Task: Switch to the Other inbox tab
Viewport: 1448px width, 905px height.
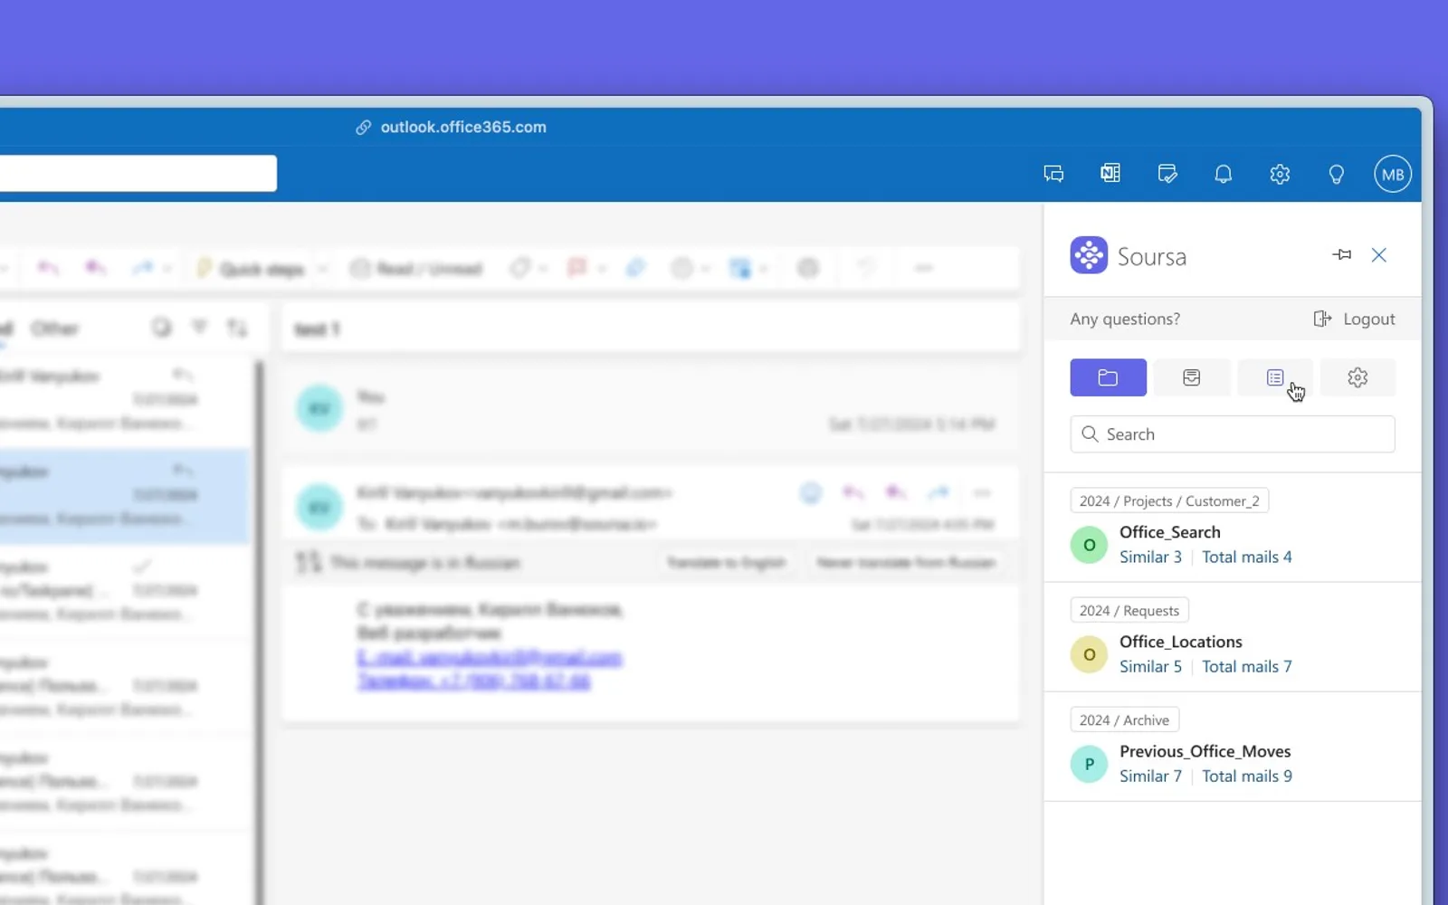Action: pyautogui.click(x=54, y=328)
